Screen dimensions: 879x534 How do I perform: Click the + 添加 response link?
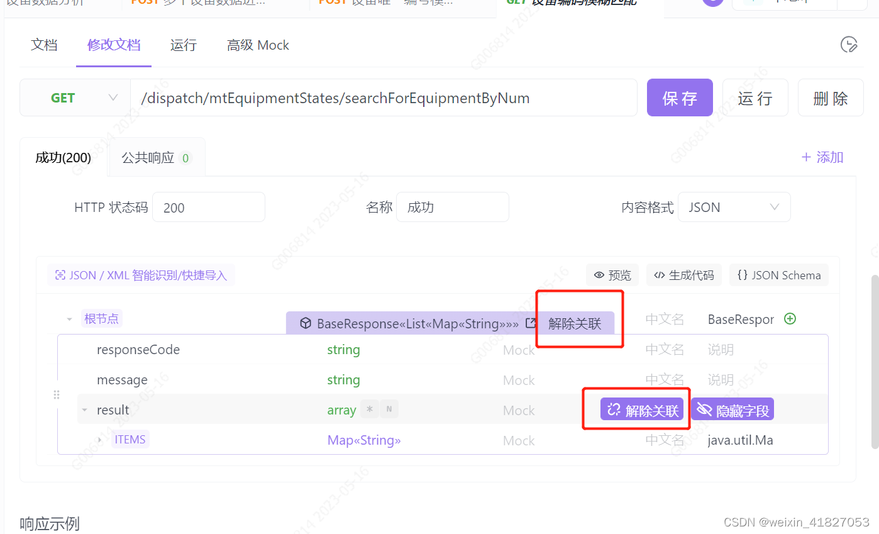pyautogui.click(x=822, y=157)
